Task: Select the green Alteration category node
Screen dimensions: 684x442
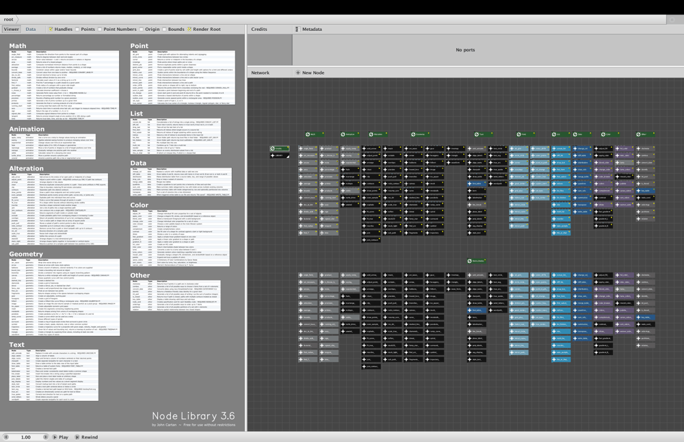Action: pos(378,134)
